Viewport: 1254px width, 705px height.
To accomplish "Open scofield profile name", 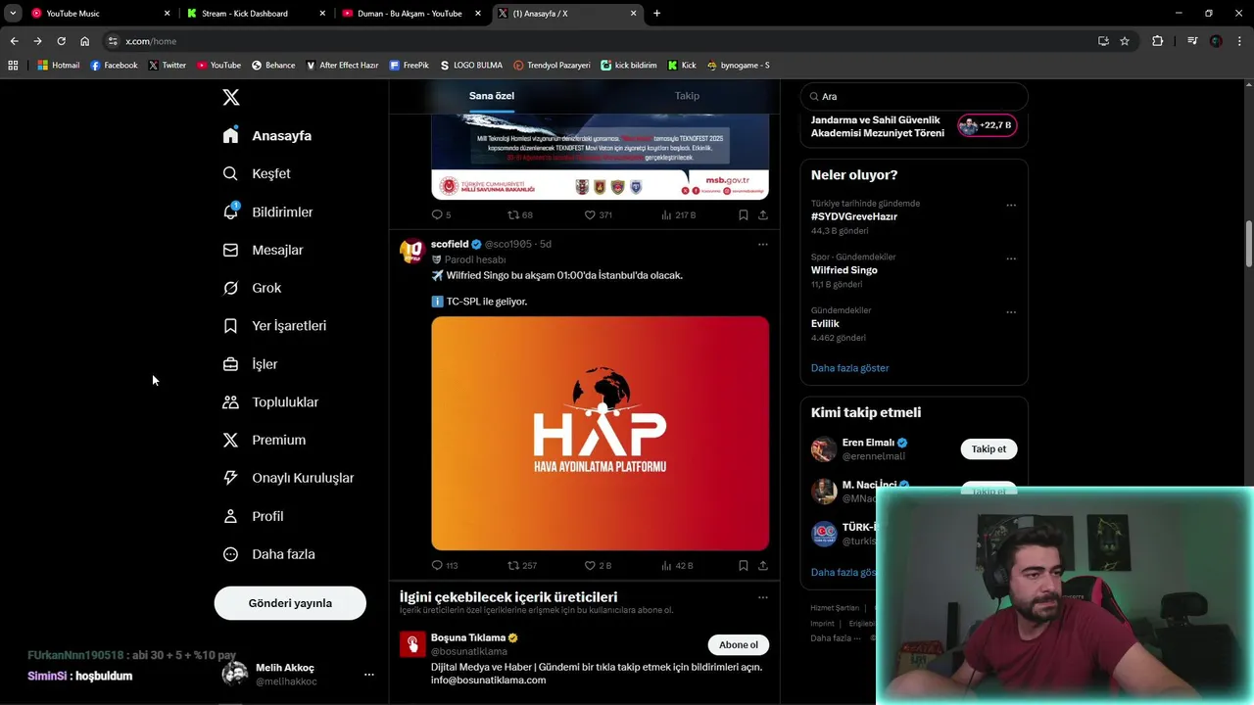I will [450, 244].
